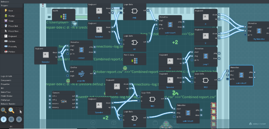Viewport: 269px width, 129px height.
Task: Click the Behaviors panel title
Action: [x=5, y=1]
